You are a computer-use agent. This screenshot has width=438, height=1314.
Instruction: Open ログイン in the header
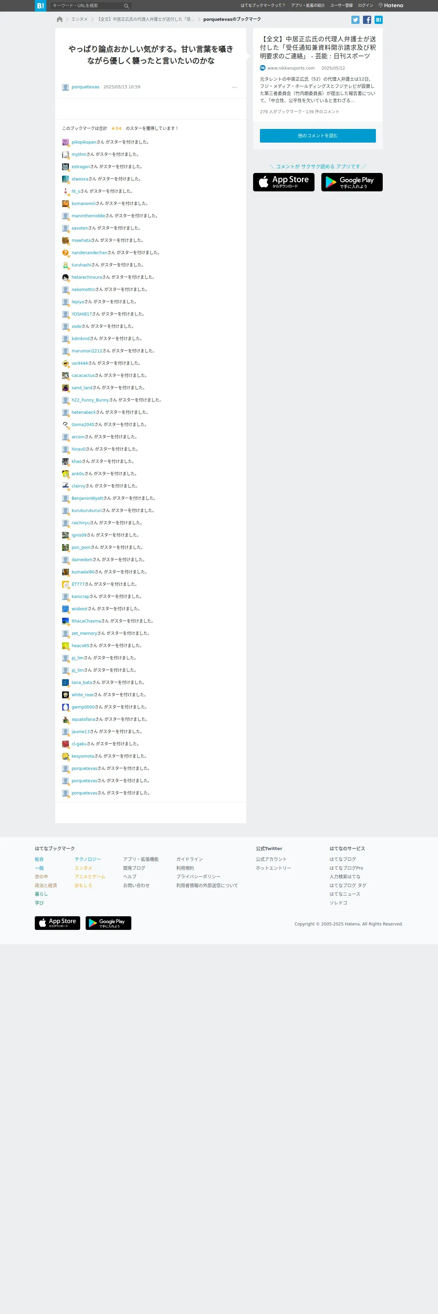(x=365, y=5)
